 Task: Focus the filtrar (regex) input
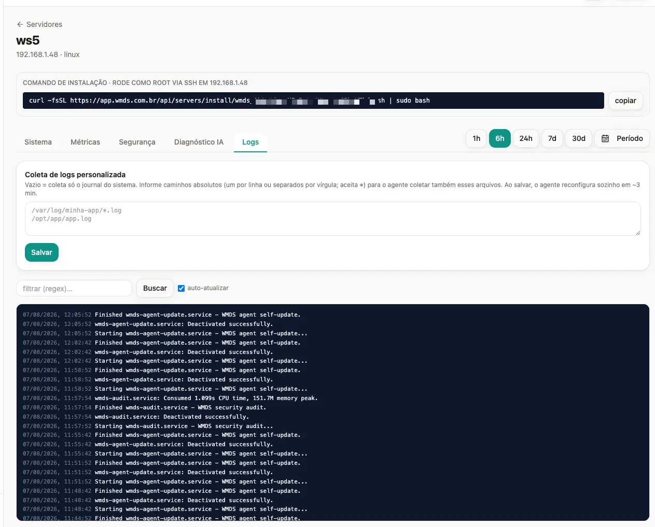(x=74, y=288)
